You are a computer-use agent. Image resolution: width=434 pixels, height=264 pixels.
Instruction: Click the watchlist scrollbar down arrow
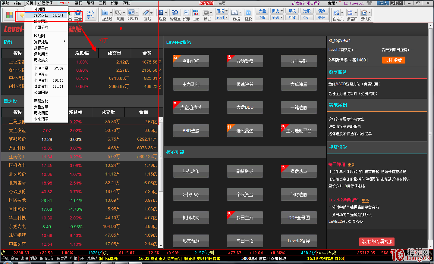(161, 246)
